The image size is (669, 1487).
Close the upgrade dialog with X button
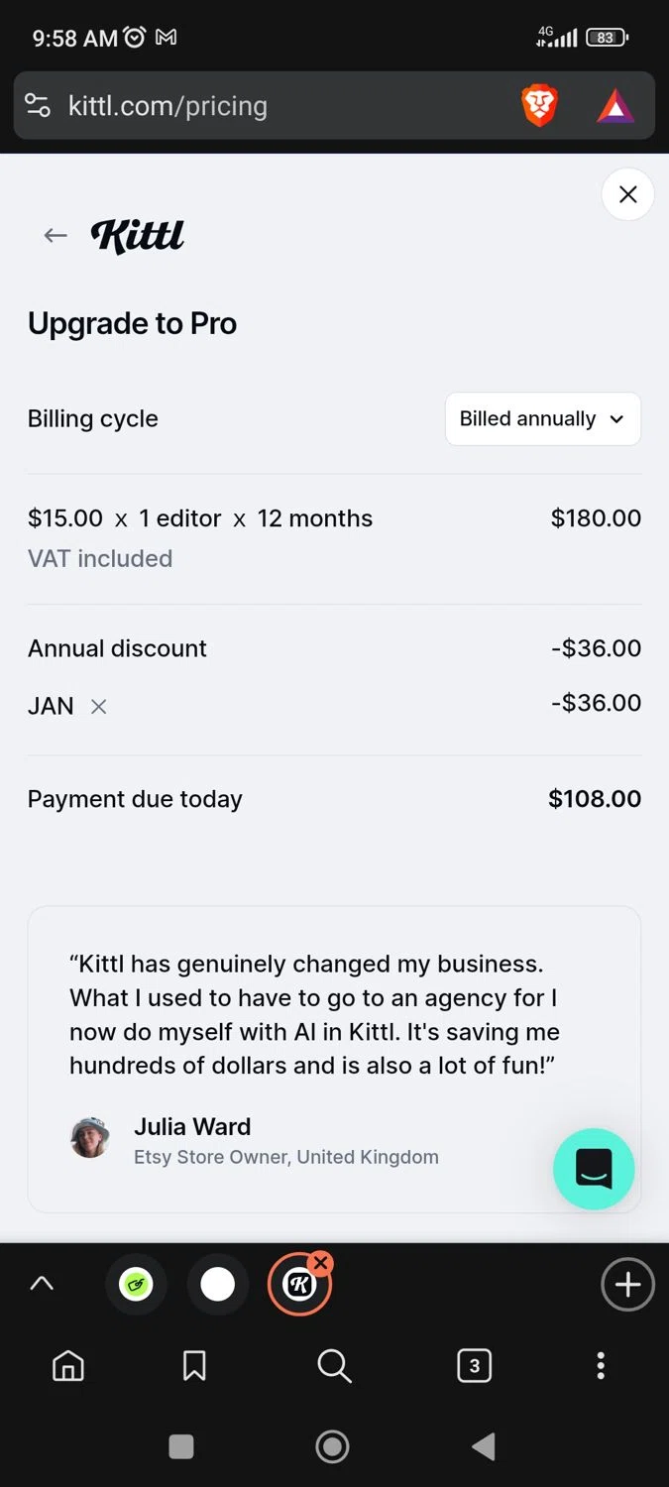[x=627, y=194]
